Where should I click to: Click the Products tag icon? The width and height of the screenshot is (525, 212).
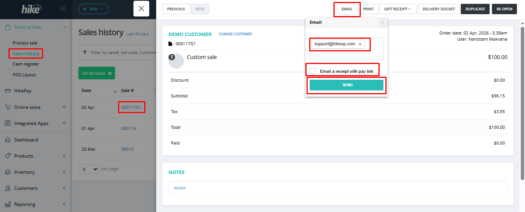tap(7, 156)
